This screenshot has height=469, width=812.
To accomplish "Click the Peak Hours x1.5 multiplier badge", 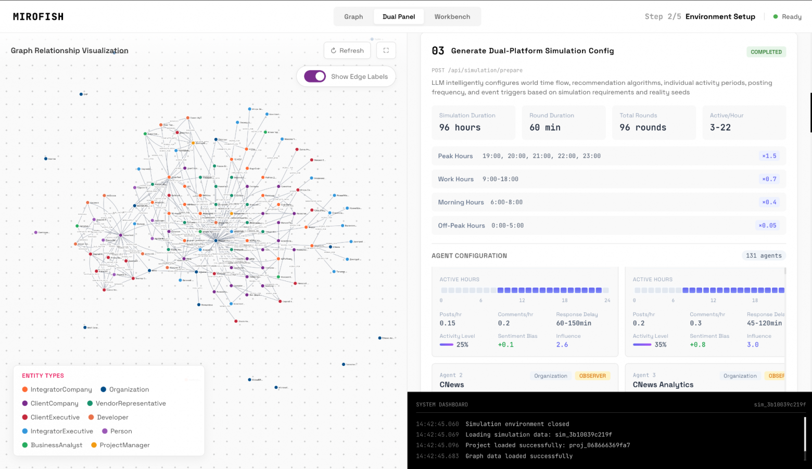I will point(769,156).
